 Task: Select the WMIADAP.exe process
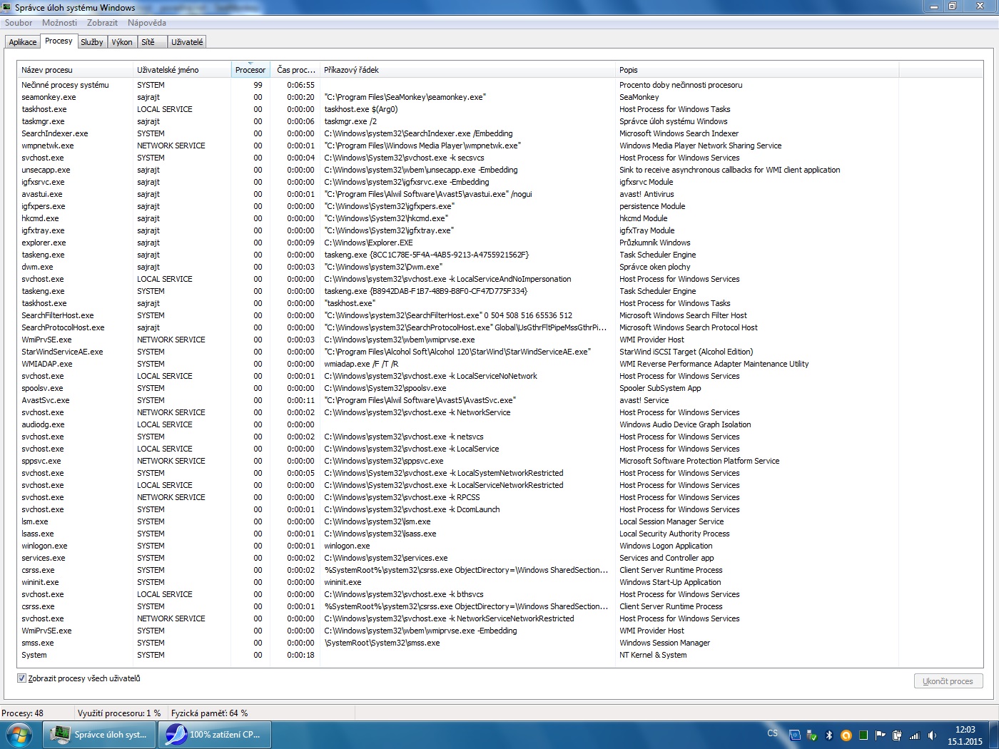click(499, 364)
